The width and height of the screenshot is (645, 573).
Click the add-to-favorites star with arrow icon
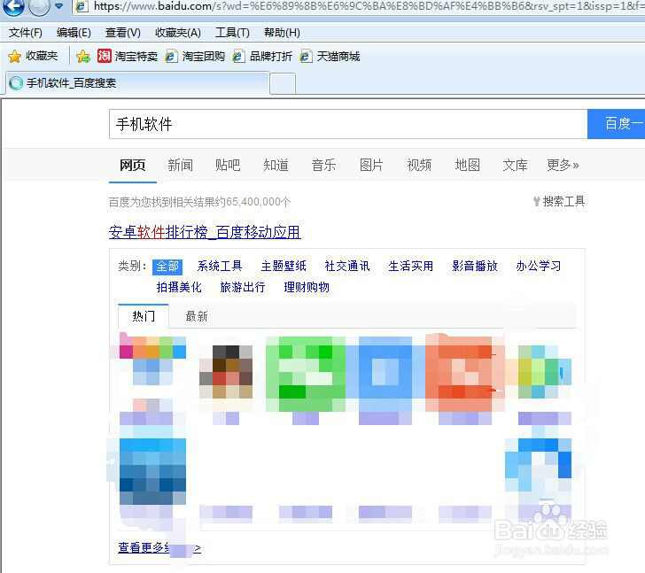(x=83, y=56)
